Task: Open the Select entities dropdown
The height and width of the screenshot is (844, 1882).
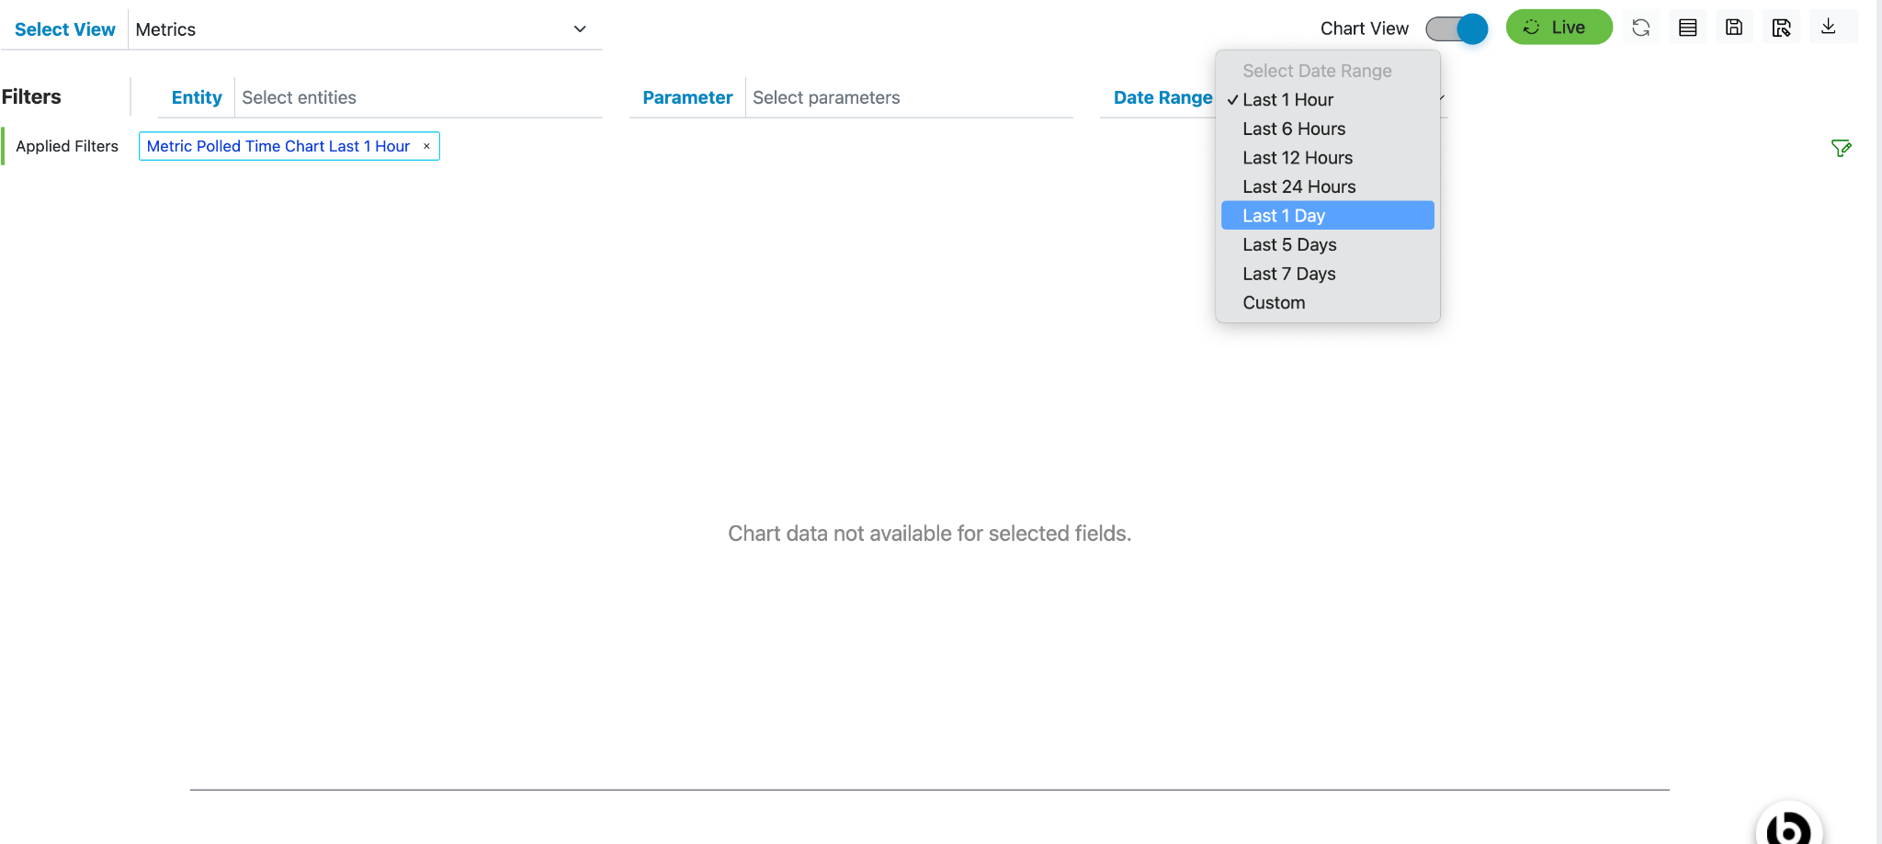Action: [418, 97]
